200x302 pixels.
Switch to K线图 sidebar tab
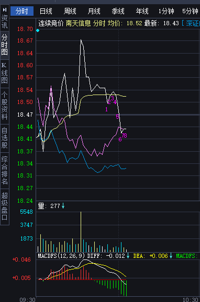coord(5,73)
